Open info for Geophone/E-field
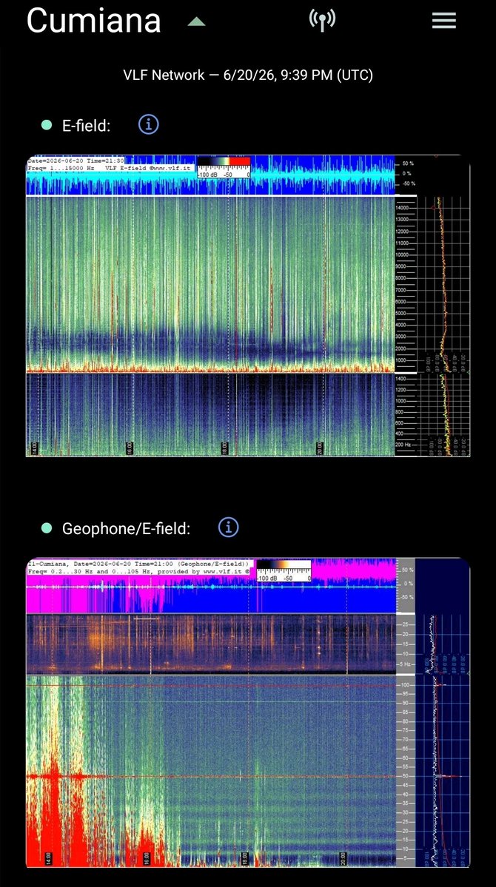This screenshot has width=496, height=887. 229,527
